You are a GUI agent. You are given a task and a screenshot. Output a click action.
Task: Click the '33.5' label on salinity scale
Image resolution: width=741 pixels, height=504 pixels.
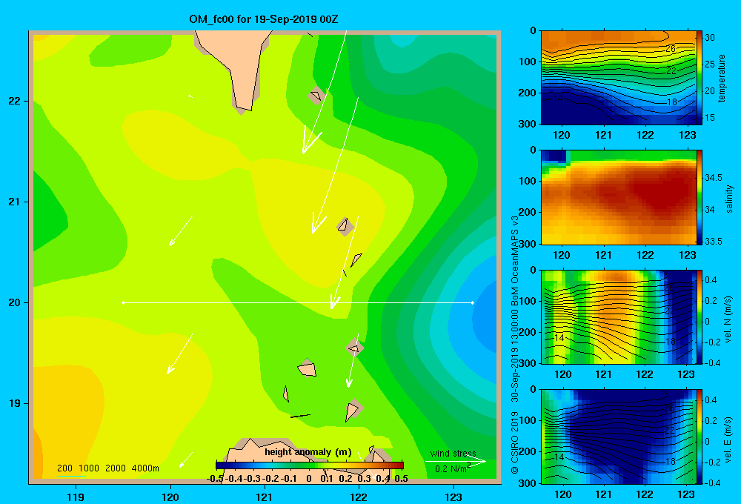[714, 241]
